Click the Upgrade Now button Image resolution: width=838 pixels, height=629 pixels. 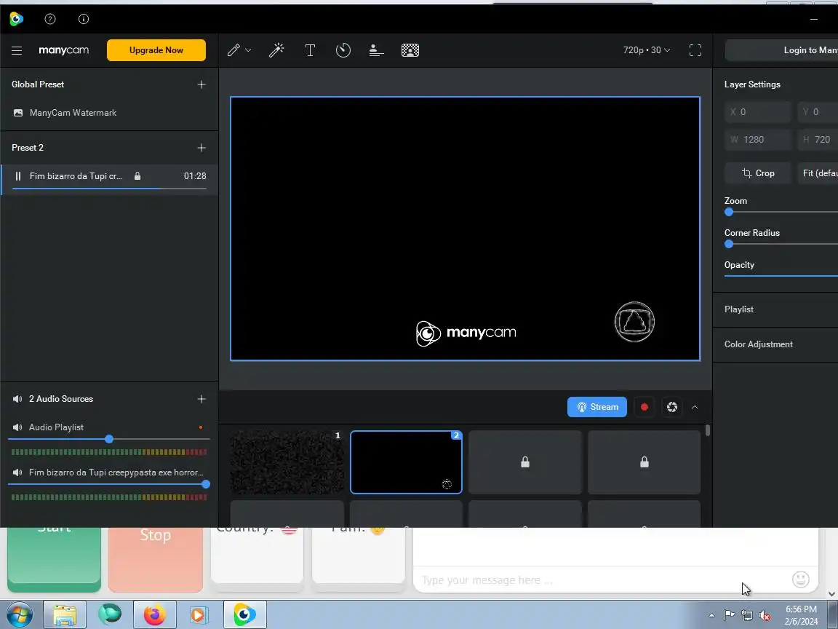[156, 50]
